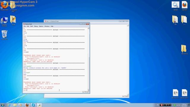The image size is (190, 107).
Task: Open Windows Explorer from the taskbar
Action: [x=15, y=105]
